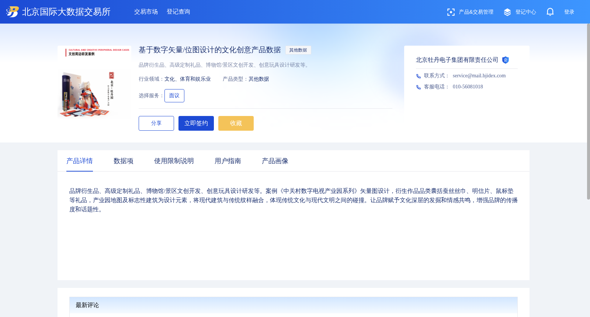Click the 最新评论 section header
The image size is (590, 317).
[294, 305]
